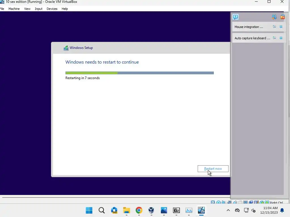Click the optical drive status icon
The image size is (290, 217).
218,202
